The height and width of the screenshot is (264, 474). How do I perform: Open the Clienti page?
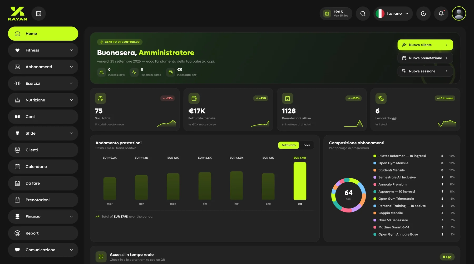pos(43,150)
